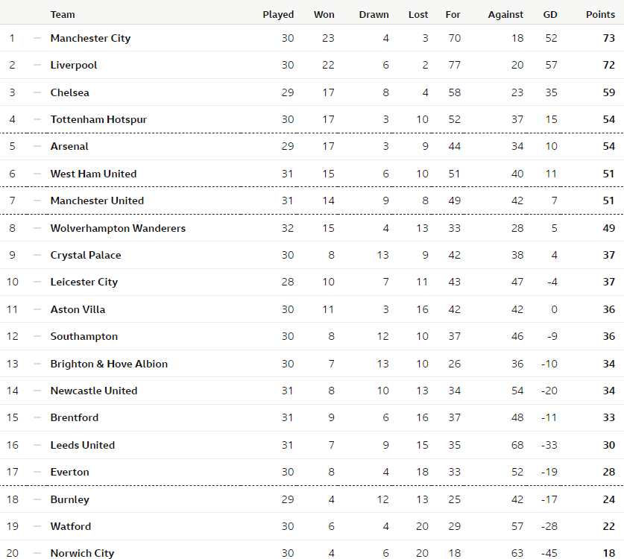
Task: Select Manchester United team name
Action: point(97,200)
